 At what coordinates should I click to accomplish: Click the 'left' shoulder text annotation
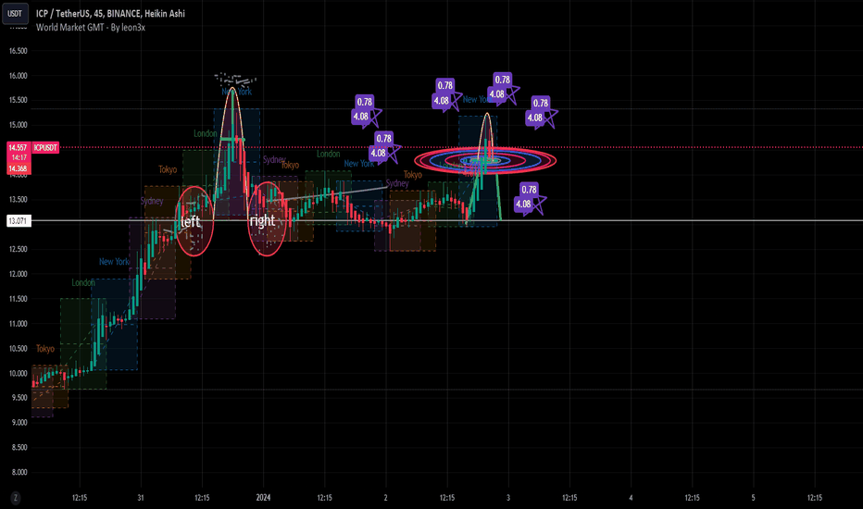(191, 221)
